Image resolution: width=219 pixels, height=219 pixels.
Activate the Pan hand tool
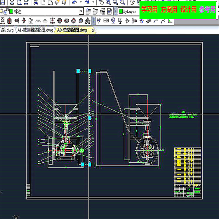click(x=101, y=2)
